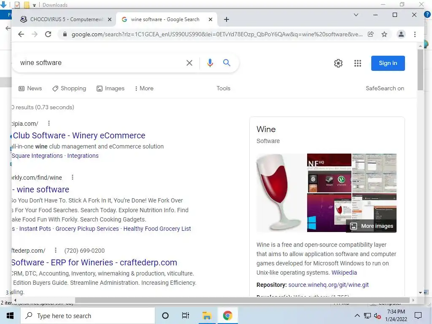
Task: Open a new Chrome tab
Action: [x=227, y=19]
